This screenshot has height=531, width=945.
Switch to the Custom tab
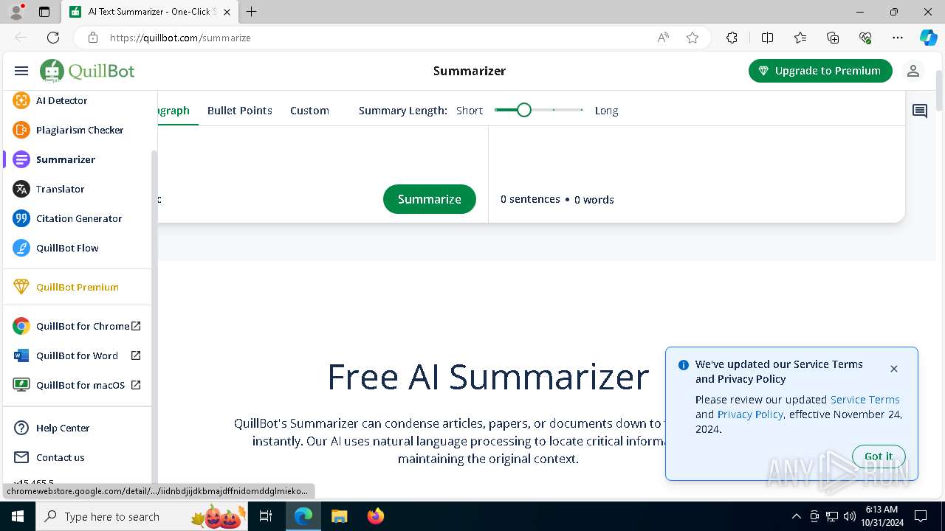[309, 111]
